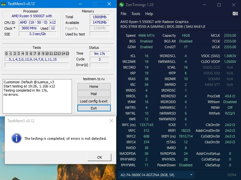Click the MCLK value 2333.00
Screen dimensions: 241x180
pos(230,35)
